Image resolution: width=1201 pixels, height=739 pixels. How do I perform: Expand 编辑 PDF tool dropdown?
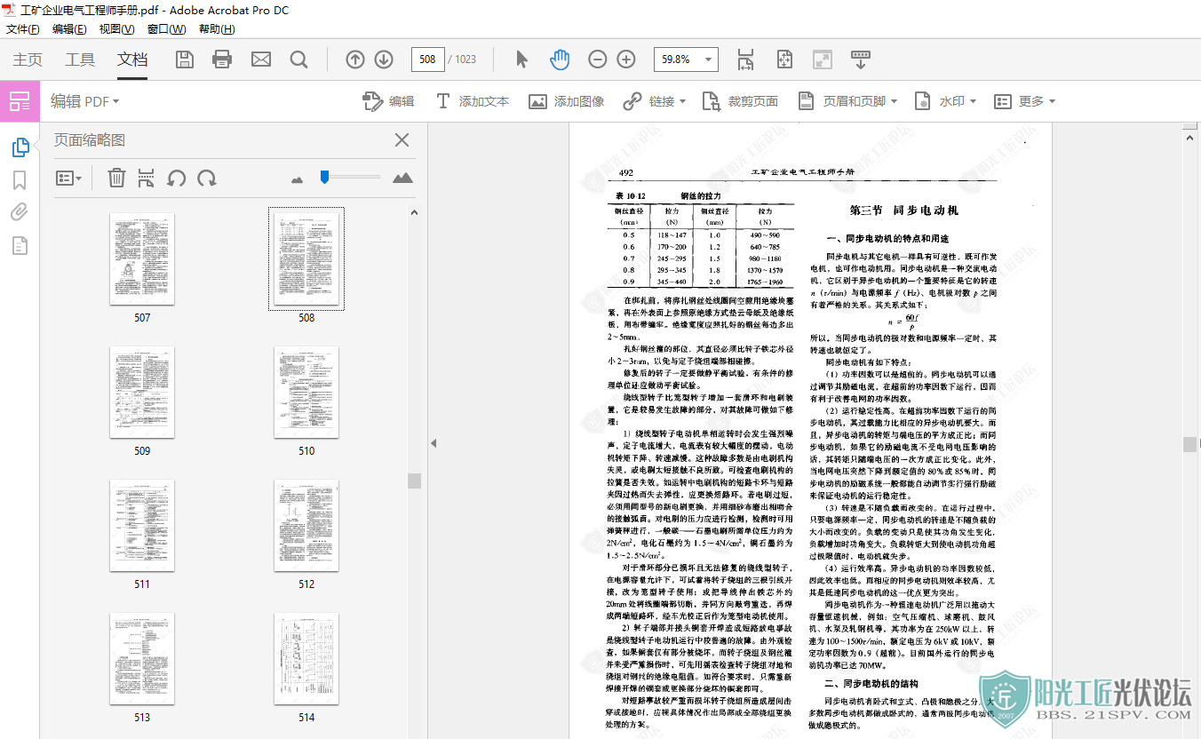[x=84, y=101]
